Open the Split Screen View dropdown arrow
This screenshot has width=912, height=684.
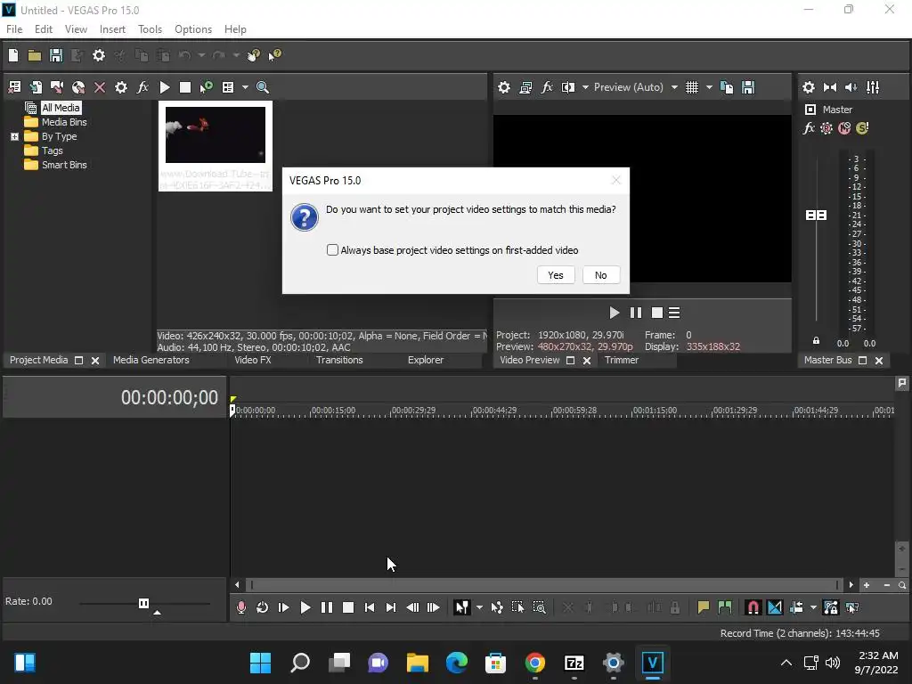click(x=585, y=87)
